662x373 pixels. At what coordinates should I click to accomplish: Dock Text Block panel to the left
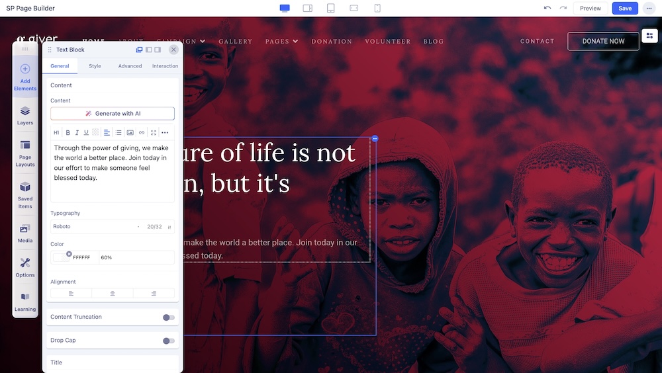pos(148,50)
